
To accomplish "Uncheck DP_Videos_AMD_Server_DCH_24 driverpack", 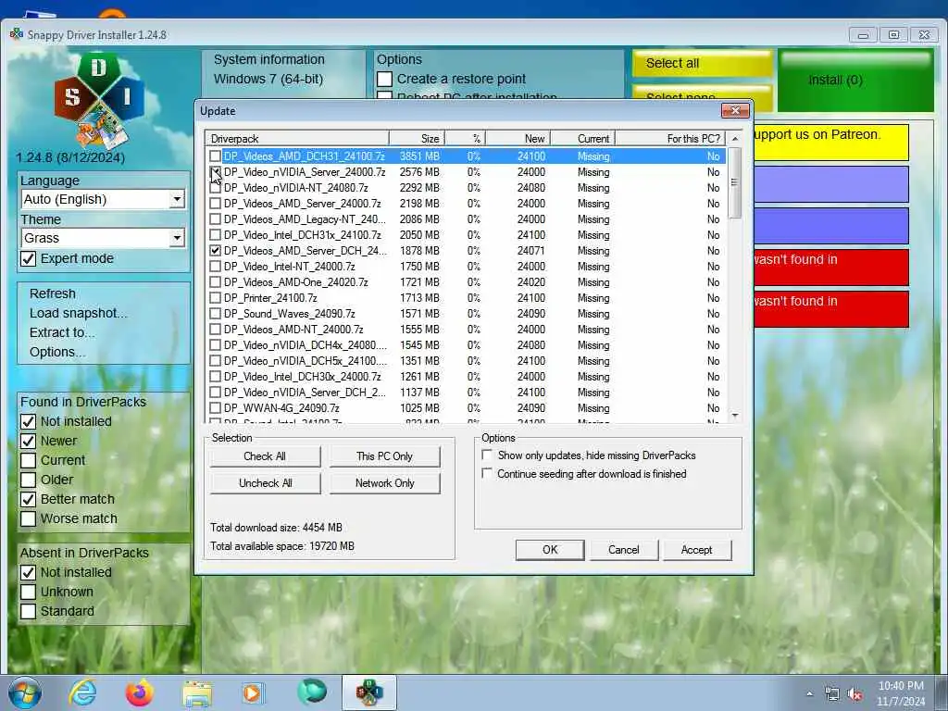I will point(215,250).
